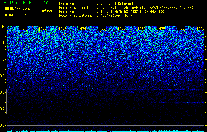Viewport: 207px width, 132px height.
Task: Click the 0.7 kHz axis label
Action: click(3, 109)
